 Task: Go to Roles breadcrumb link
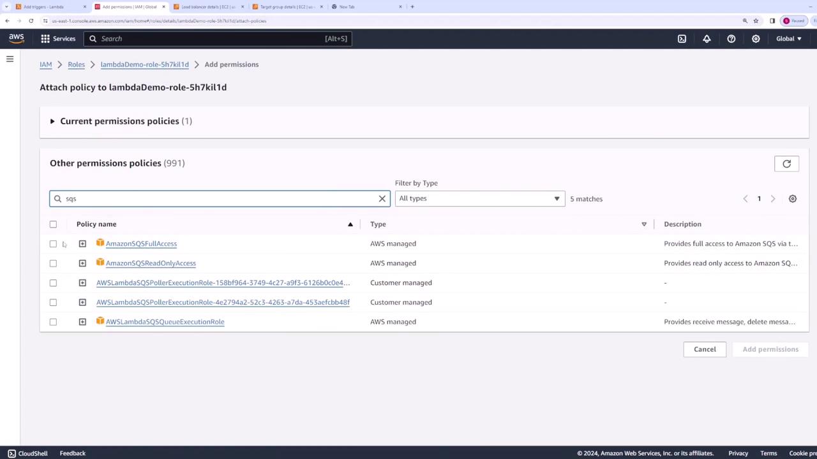click(x=76, y=64)
